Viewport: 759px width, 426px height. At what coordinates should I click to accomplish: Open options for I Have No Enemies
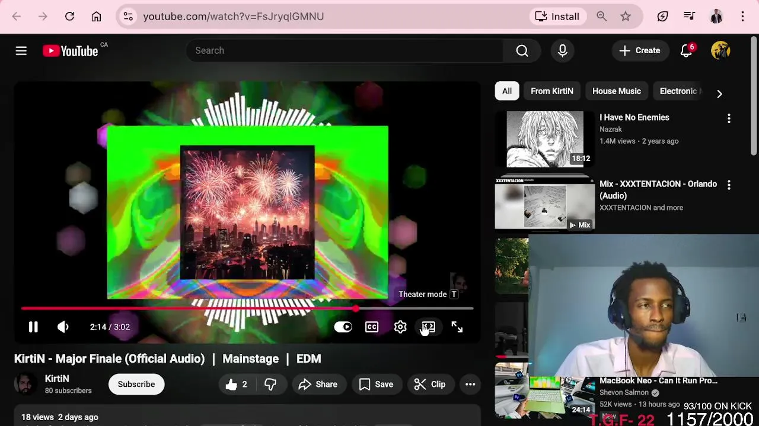pos(729,119)
